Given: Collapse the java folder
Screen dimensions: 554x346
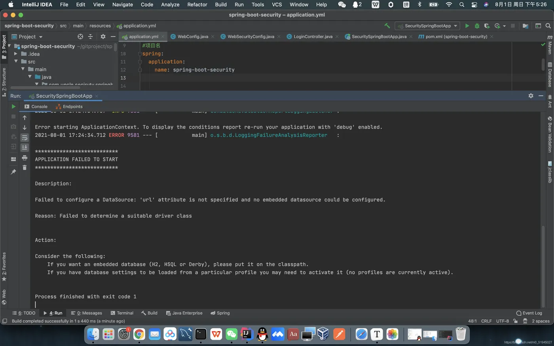Looking at the screenshot, I should [30, 77].
